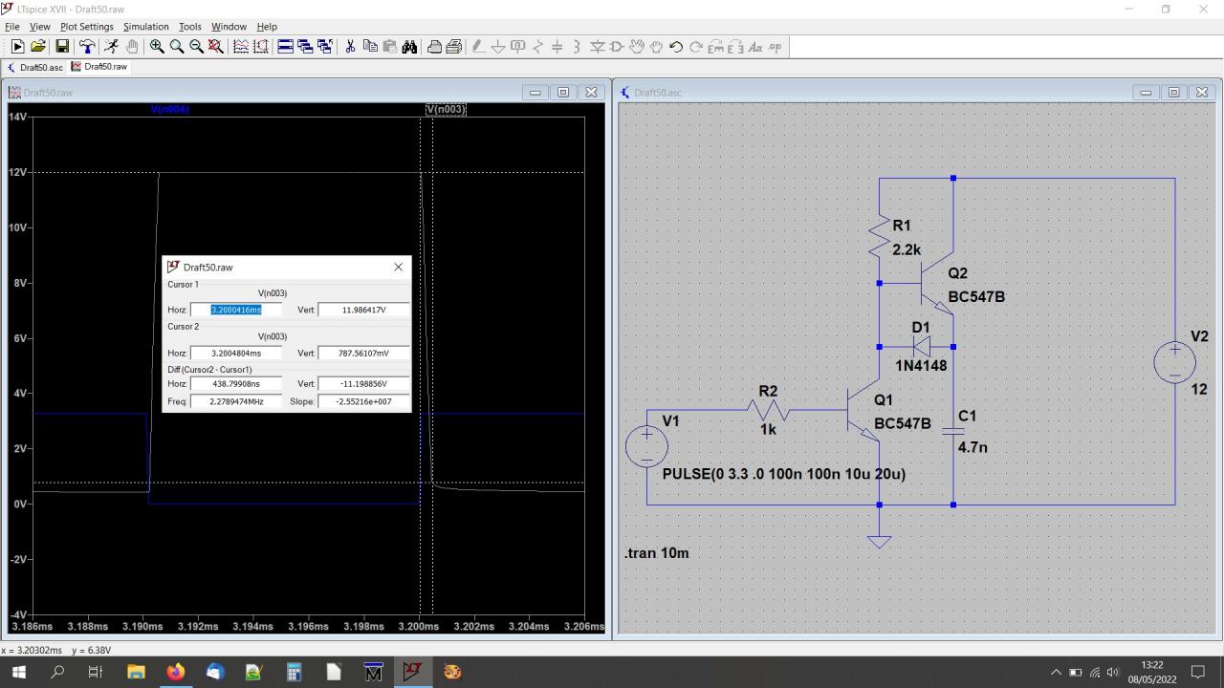Click the Print icon in toolbar
Screen dimensions: 1224x688
(x=435, y=47)
